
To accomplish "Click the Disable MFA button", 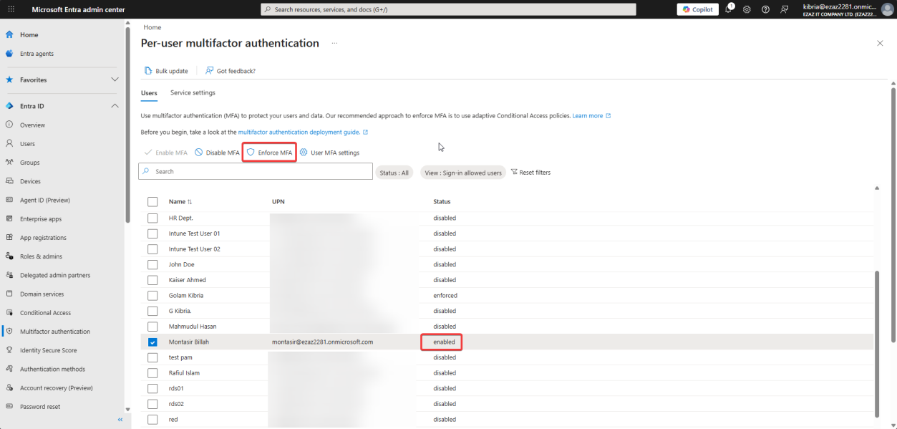I will [x=217, y=153].
